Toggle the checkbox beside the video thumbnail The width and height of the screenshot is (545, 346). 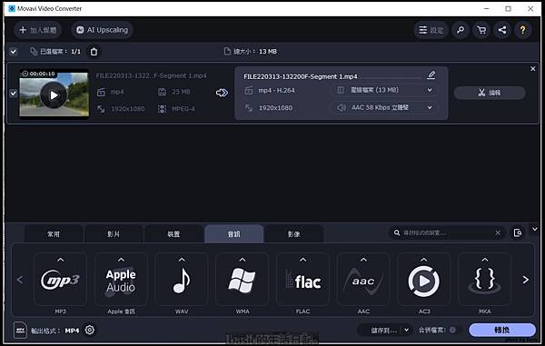(14, 94)
